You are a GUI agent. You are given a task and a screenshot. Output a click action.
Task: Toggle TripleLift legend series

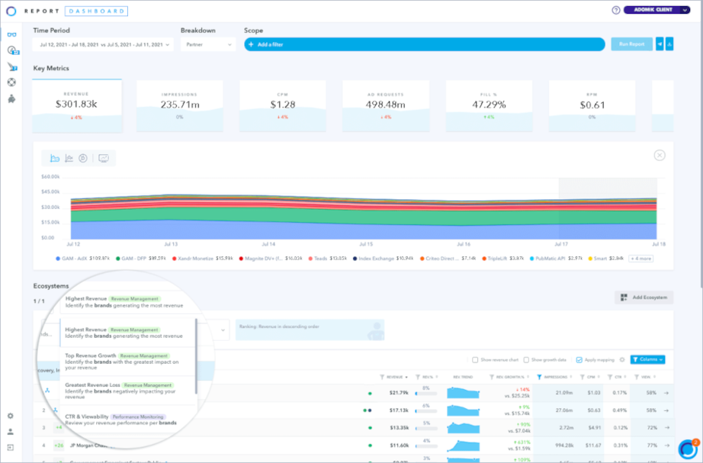click(503, 259)
